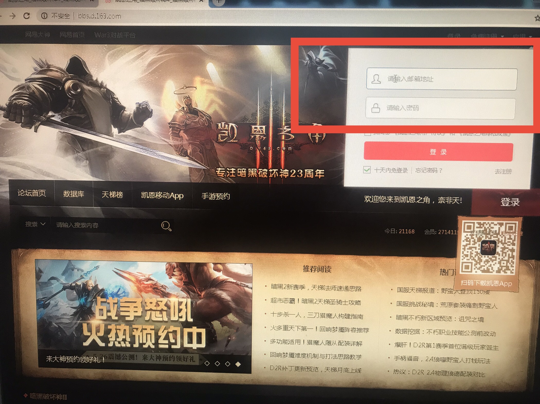Switch to the 论坛首页 tab
Image resolution: width=540 pixels, height=404 pixels.
point(32,193)
